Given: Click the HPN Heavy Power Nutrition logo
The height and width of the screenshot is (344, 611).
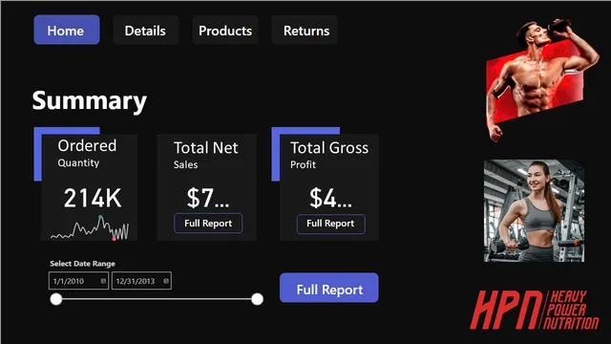Looking at the screenshot, I should pos(535,310).
